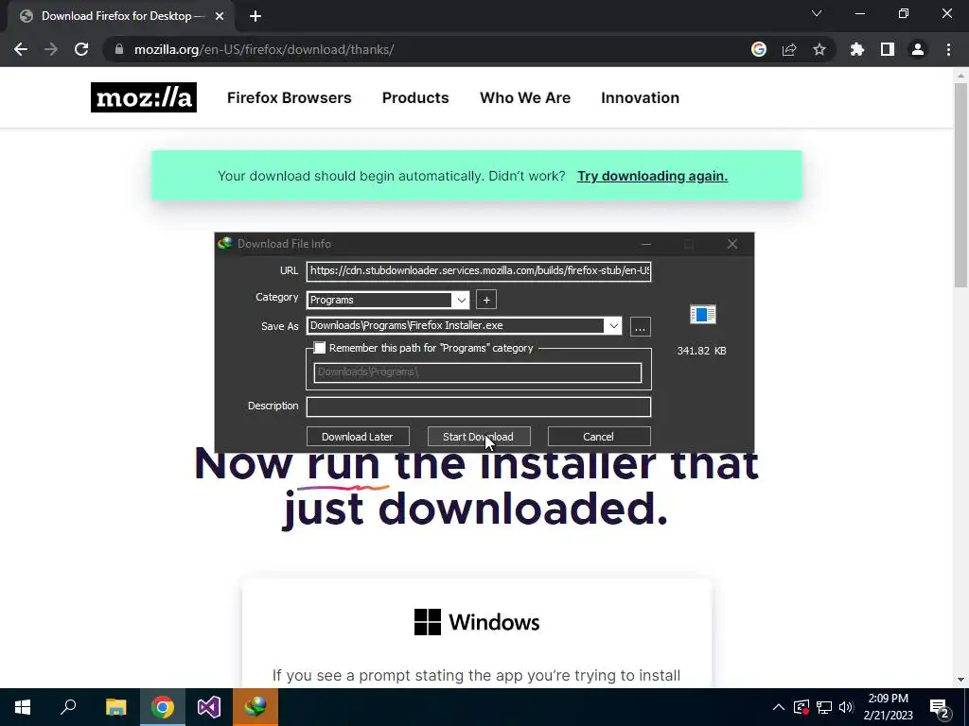Open a new browser tab

[255, 16]
